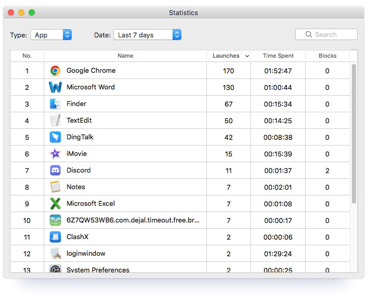Select the Microsoft Excel name text

click(90, 203)
